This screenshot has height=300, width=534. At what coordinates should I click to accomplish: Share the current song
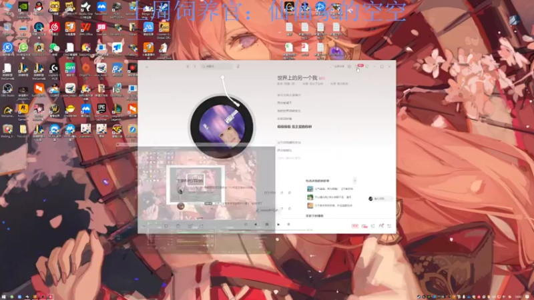[x=202, y=226]
